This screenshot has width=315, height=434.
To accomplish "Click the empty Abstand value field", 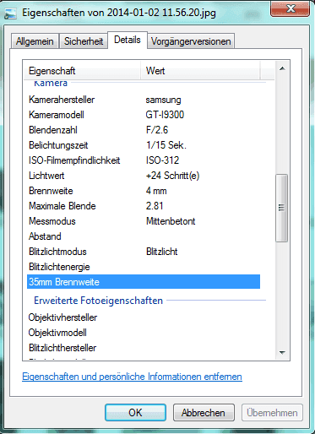I will [202, 236].
